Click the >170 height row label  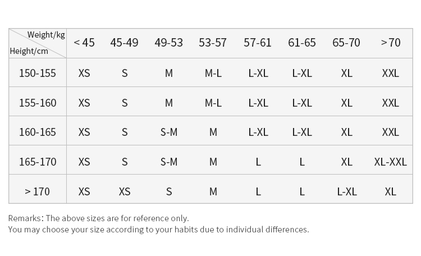(x=38, y=191)
